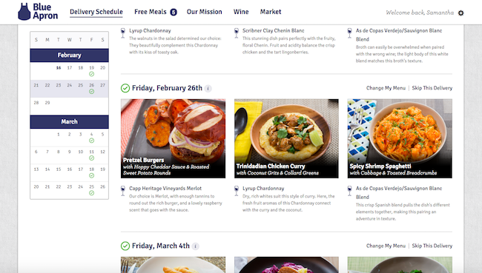Image resolution: width=482 pixels, height=273 pixels.
Task: Open account settings gear icon
Action: click(x=460, y=13)
